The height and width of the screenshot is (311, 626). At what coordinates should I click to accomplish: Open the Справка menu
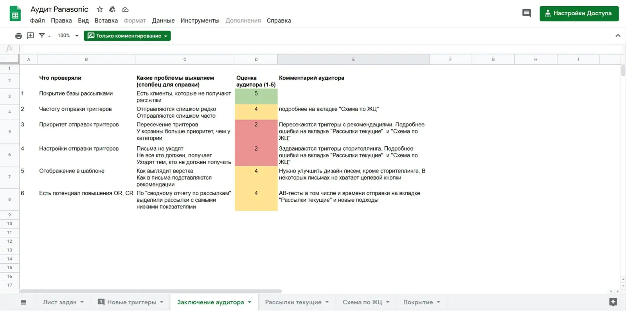[279, 21]
